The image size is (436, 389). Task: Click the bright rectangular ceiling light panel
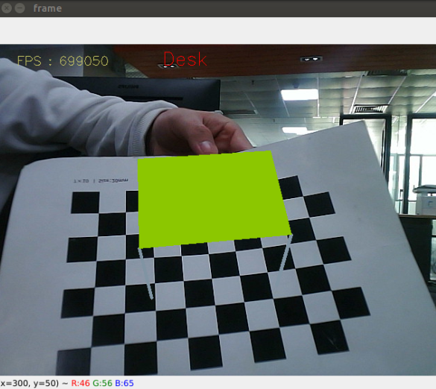(x=300, y=95)
